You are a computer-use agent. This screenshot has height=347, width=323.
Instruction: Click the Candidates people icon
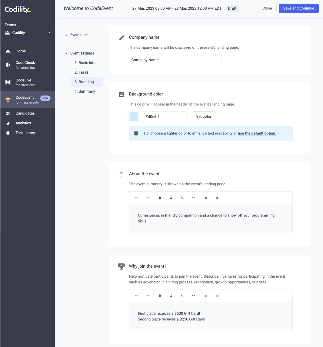[x=8, y=113]
